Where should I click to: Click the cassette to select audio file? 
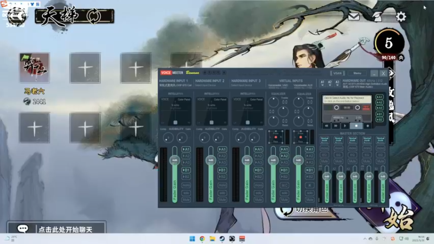pos(347,99)
